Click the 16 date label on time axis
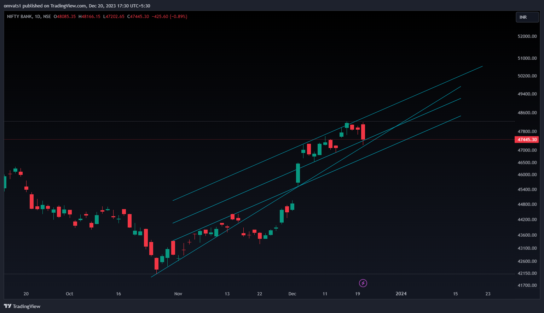This screenshot has width=544, height=313. 118,294
